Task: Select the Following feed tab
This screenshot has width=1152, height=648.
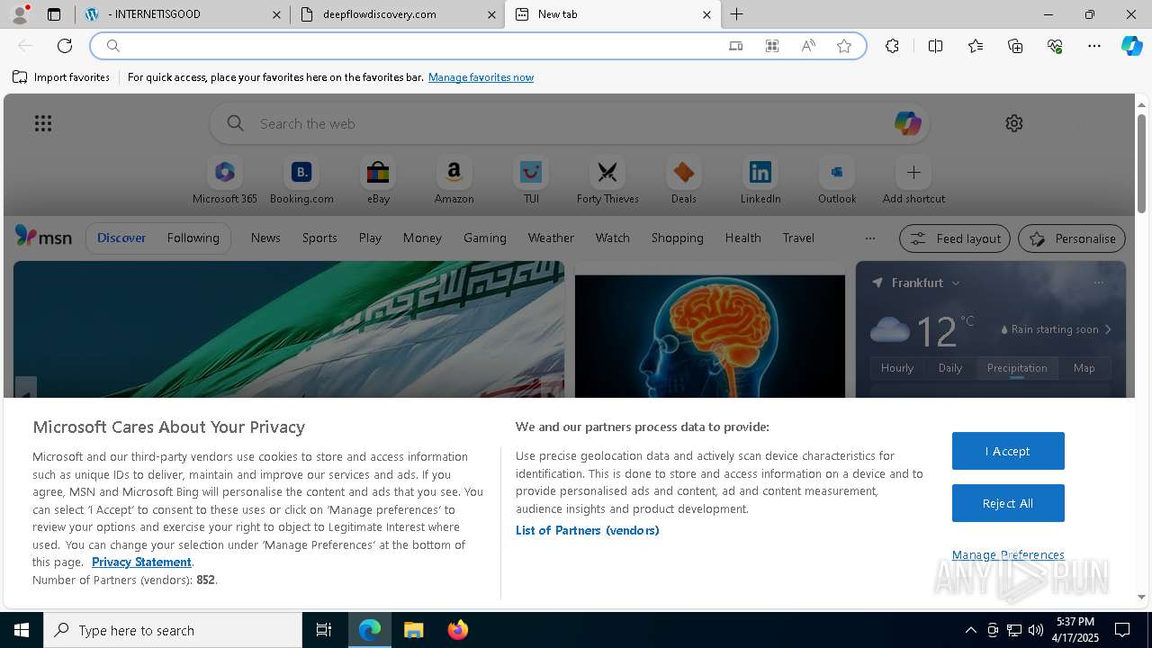Action: point(193,238)
